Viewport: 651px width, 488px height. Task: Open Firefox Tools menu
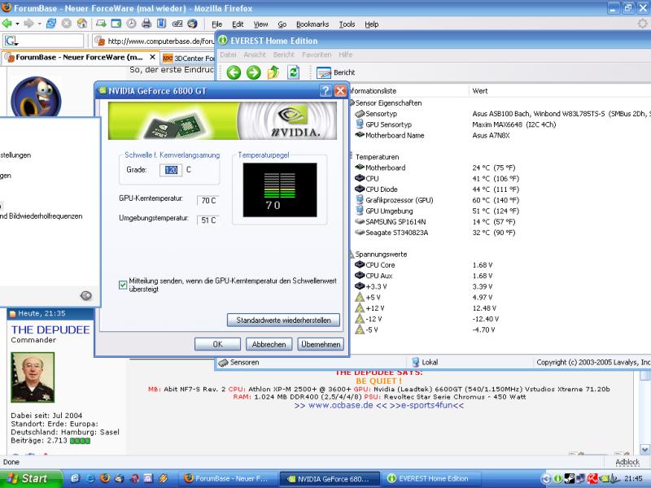point(347,24)
